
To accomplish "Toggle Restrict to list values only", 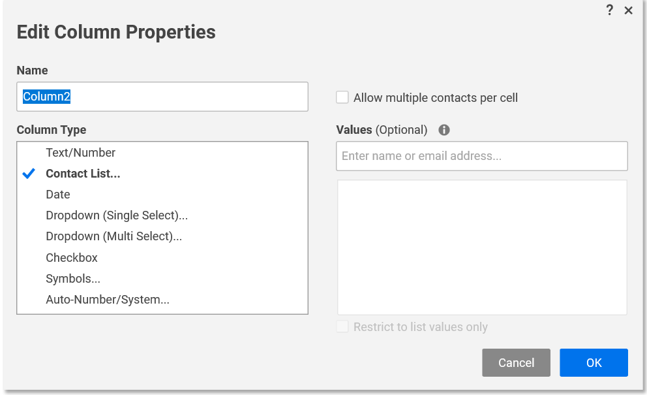I will point(342,326).
